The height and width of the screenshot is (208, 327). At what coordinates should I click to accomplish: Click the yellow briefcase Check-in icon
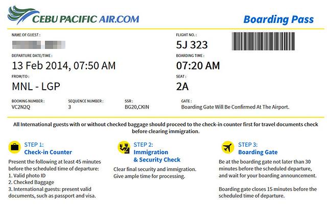tap(15, 148)
